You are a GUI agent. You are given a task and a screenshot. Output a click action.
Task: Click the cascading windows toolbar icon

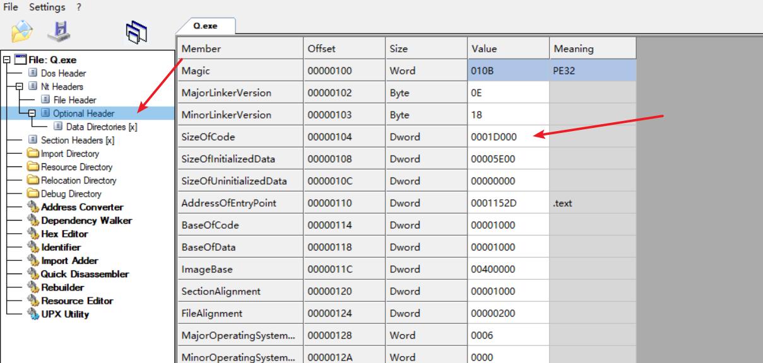click(x=136, y=32)
